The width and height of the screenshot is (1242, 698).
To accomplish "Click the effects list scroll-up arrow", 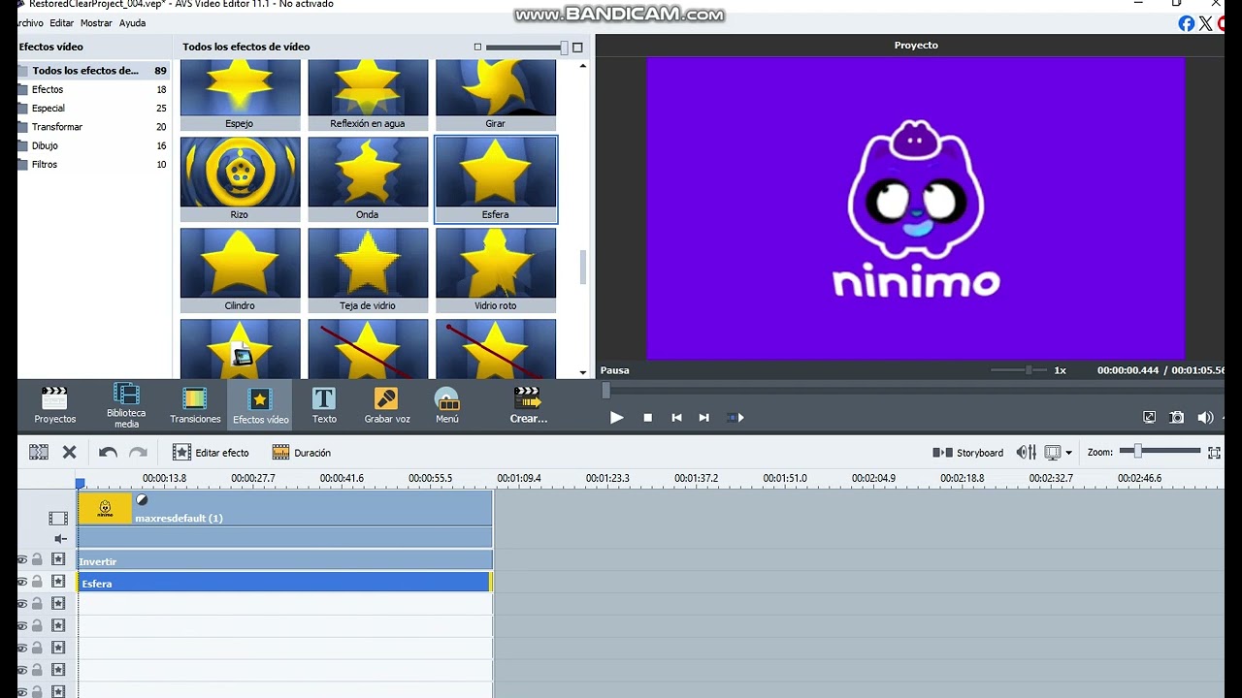I will (x=583, y=66).
